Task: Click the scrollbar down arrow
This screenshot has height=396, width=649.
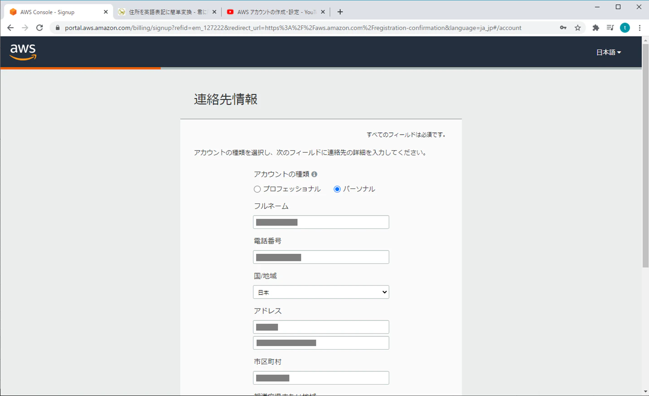Action: pyautogui.click(x=645, y=391)
